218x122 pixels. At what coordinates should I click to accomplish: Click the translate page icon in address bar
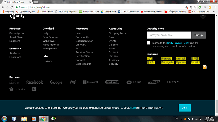click(191, 7)
